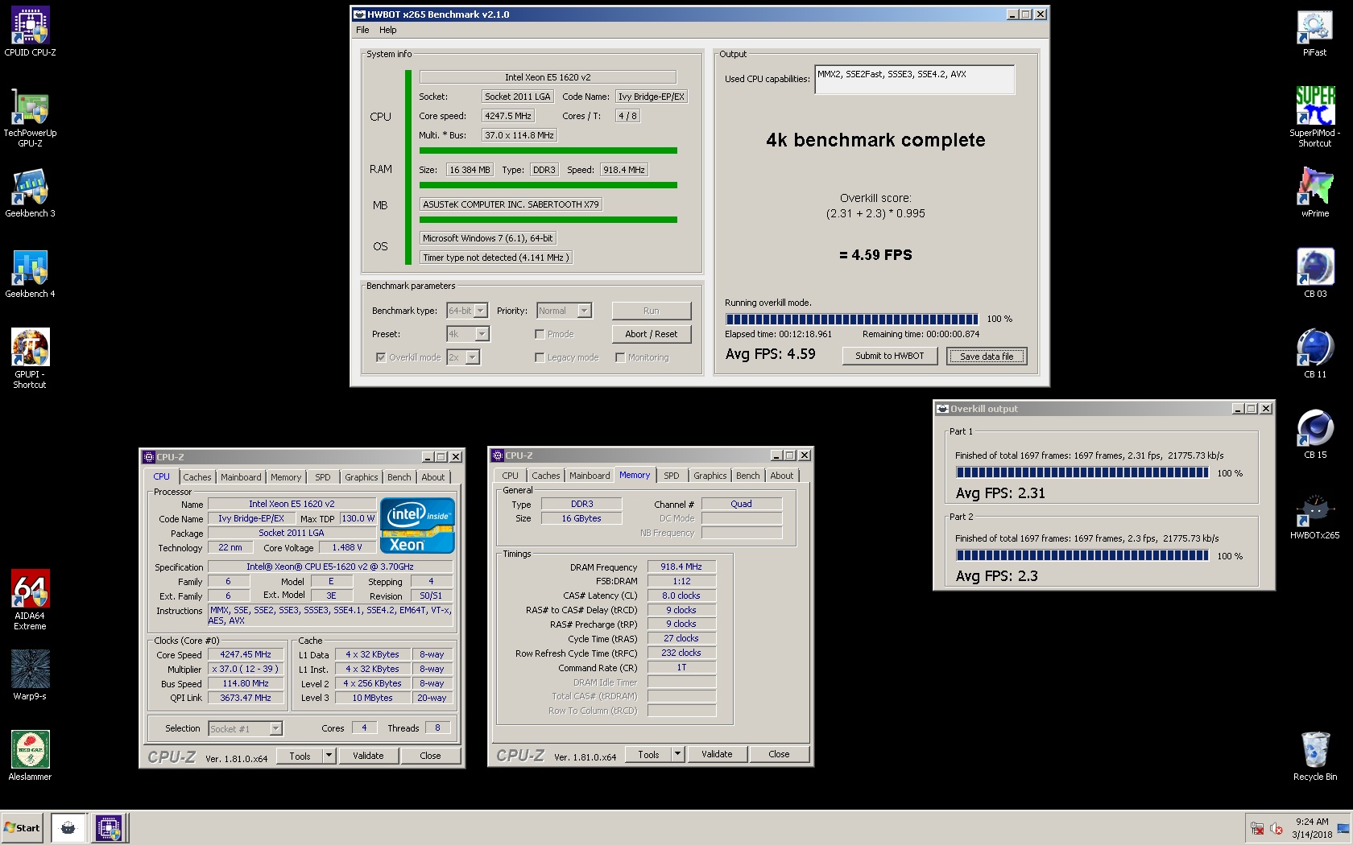
Task: Click the Submit to HWBOT button
Action: click(x=889, y=356)
